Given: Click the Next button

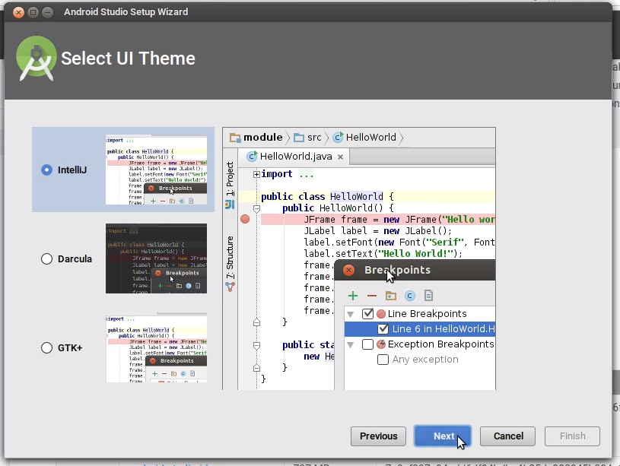Looking at the screenshot, I should click(x=443, y=436).
